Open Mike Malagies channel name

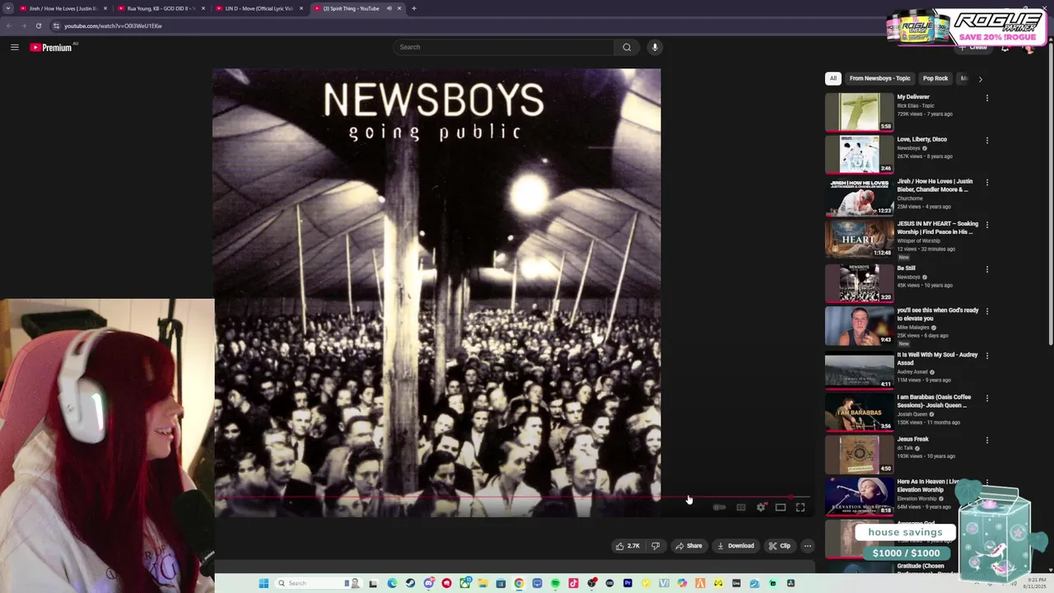coord(912,328)
